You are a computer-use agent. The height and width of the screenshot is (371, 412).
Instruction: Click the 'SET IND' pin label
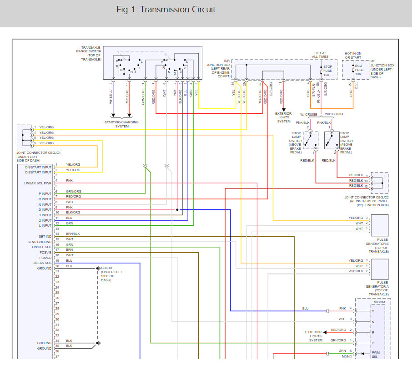(x=45, y=237)
